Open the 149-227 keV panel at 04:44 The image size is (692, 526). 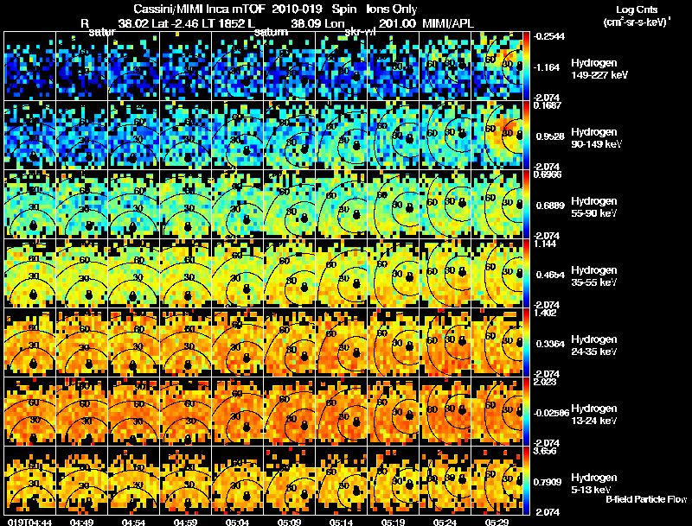29,67
